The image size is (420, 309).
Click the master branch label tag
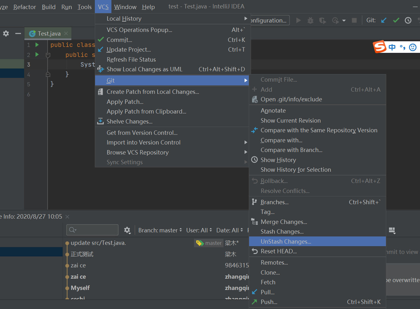[x=208, y=243]
